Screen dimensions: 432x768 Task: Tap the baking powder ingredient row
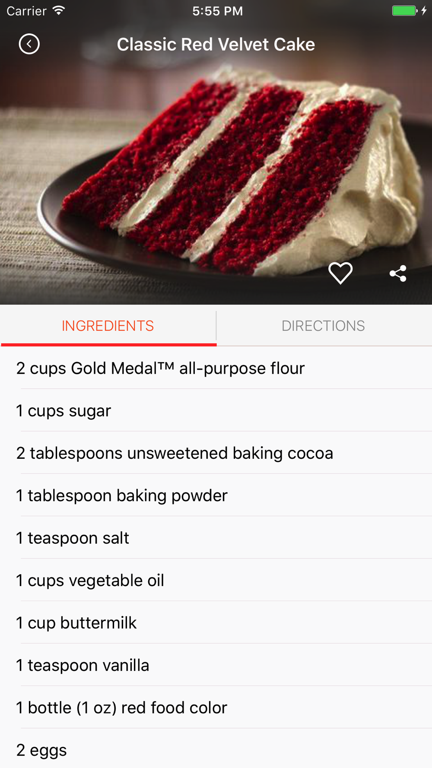(216, 495)
